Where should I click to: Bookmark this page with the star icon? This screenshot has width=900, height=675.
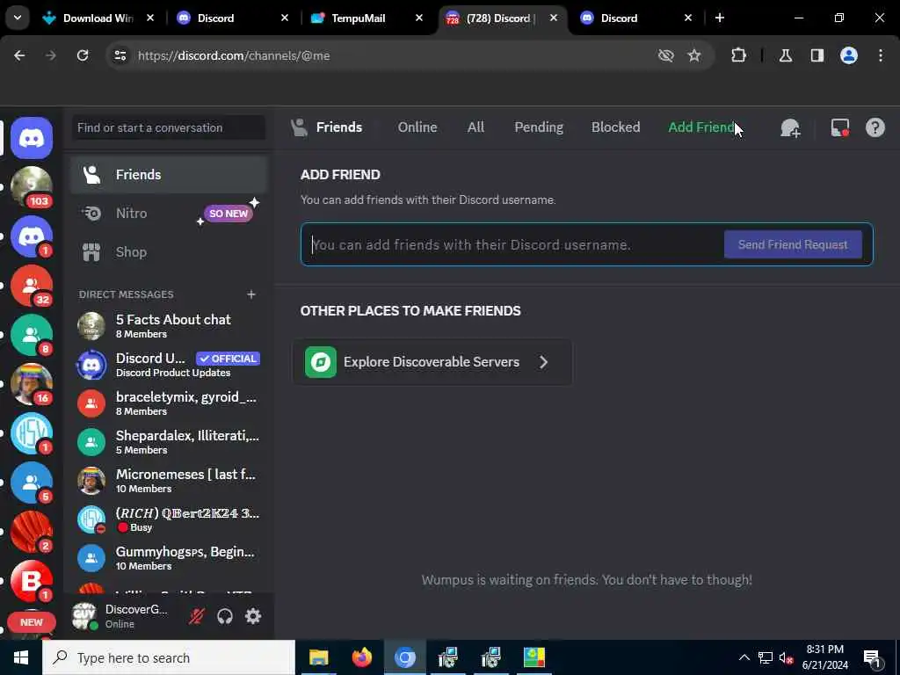[694, 55]
